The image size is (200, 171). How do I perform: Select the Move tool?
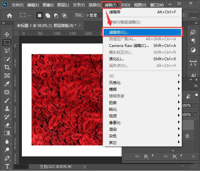pyautogui.click(x=7, y=34)
